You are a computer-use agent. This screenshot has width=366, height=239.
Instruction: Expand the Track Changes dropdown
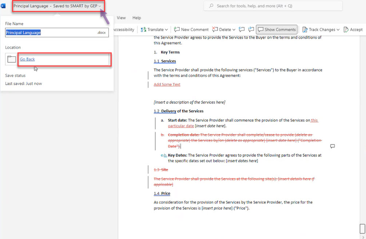click(338, 29)
